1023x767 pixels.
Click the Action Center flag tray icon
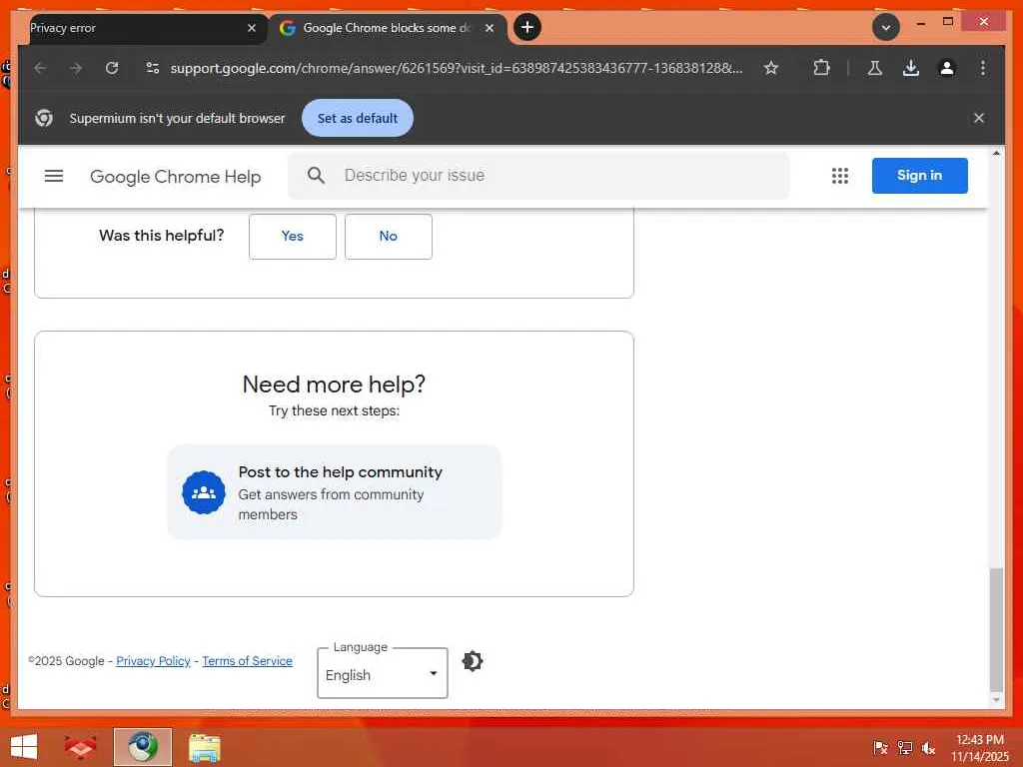pyautogui.click(x=880, y=748)
